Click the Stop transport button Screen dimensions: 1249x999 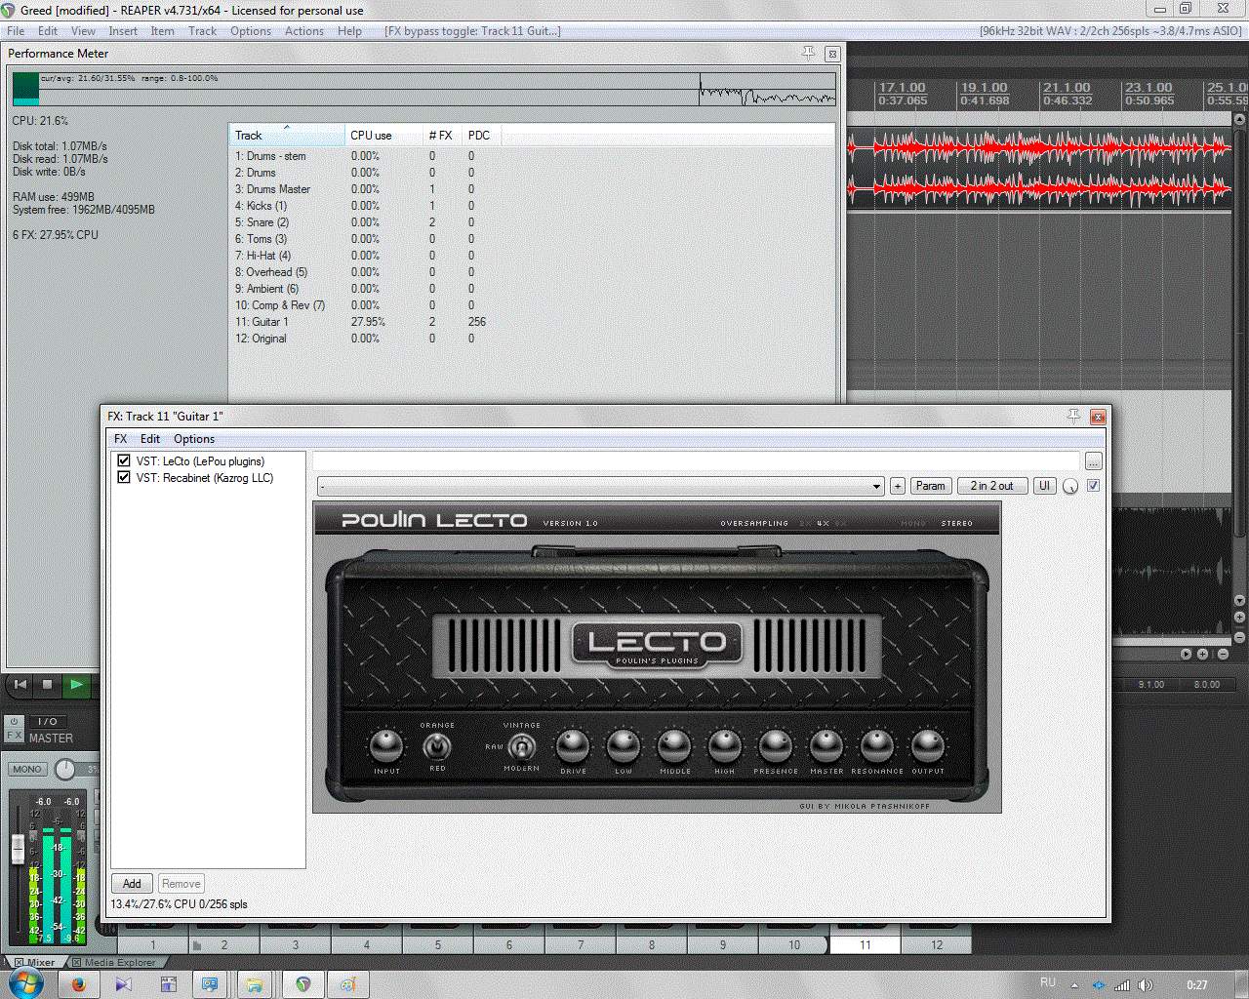pos(47,685)
